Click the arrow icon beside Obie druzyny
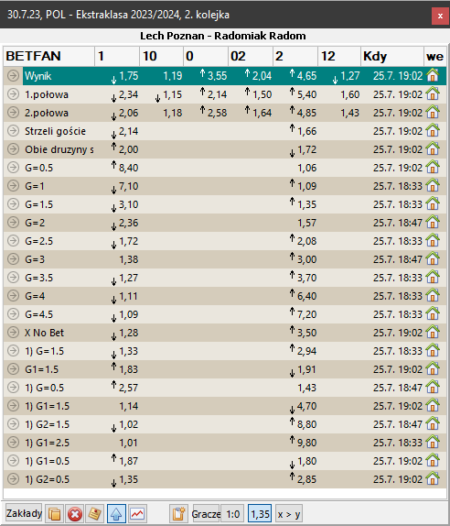 (x=13, y=149)
